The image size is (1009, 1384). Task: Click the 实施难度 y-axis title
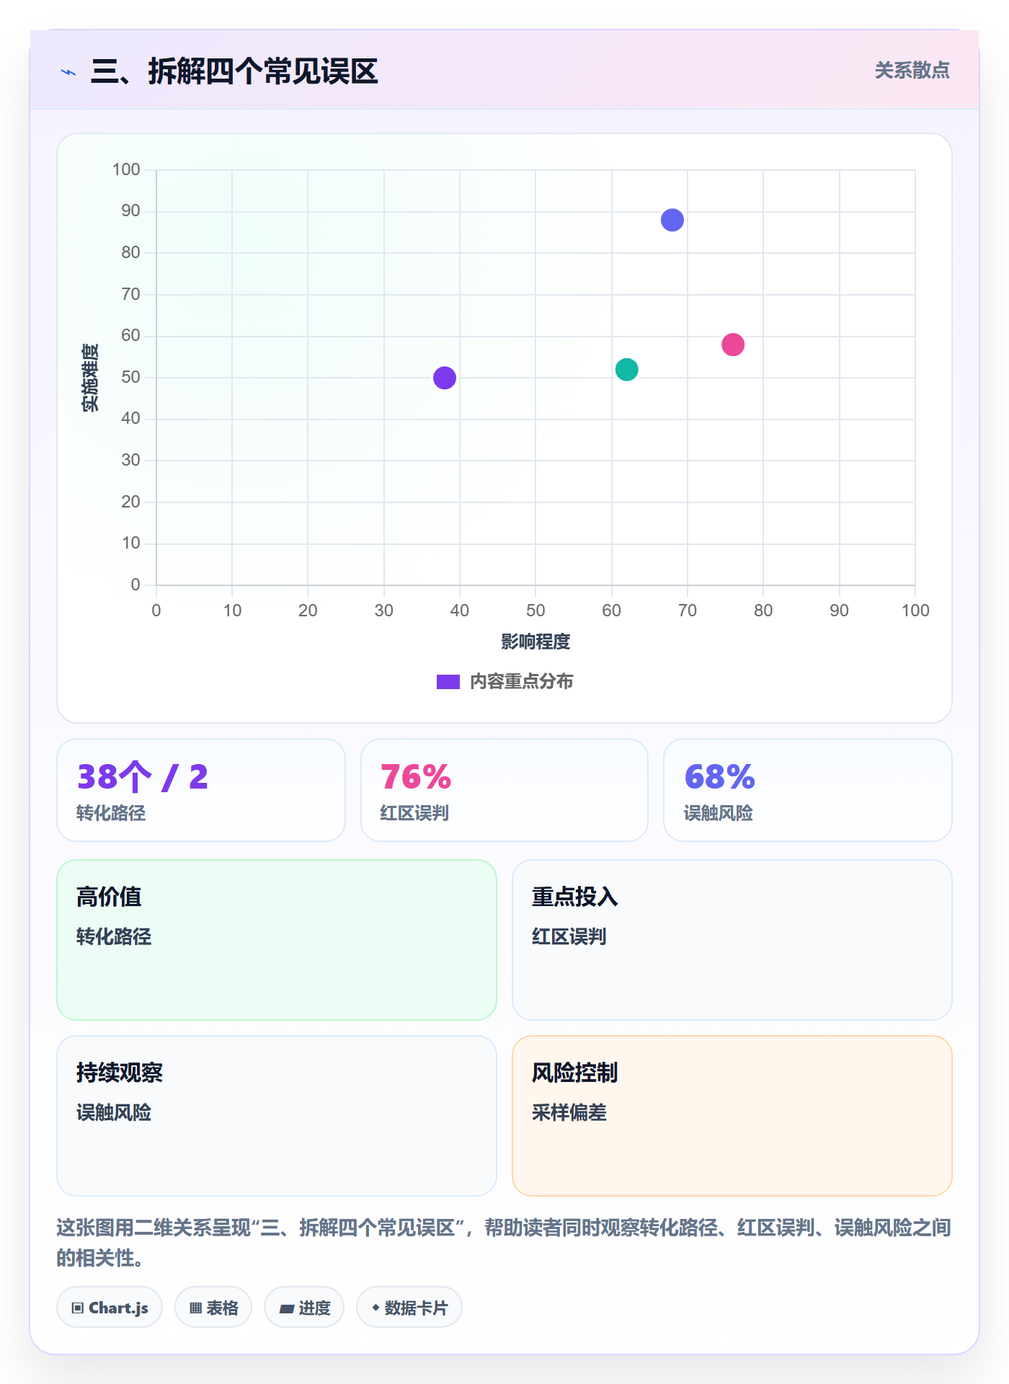click(x=90, y=378)
